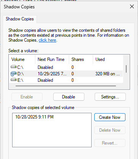Image resolution: width=138 pixels, height=159 pixels.
Task: Open the Shadow Copies tab
Action: coord(20,19)
